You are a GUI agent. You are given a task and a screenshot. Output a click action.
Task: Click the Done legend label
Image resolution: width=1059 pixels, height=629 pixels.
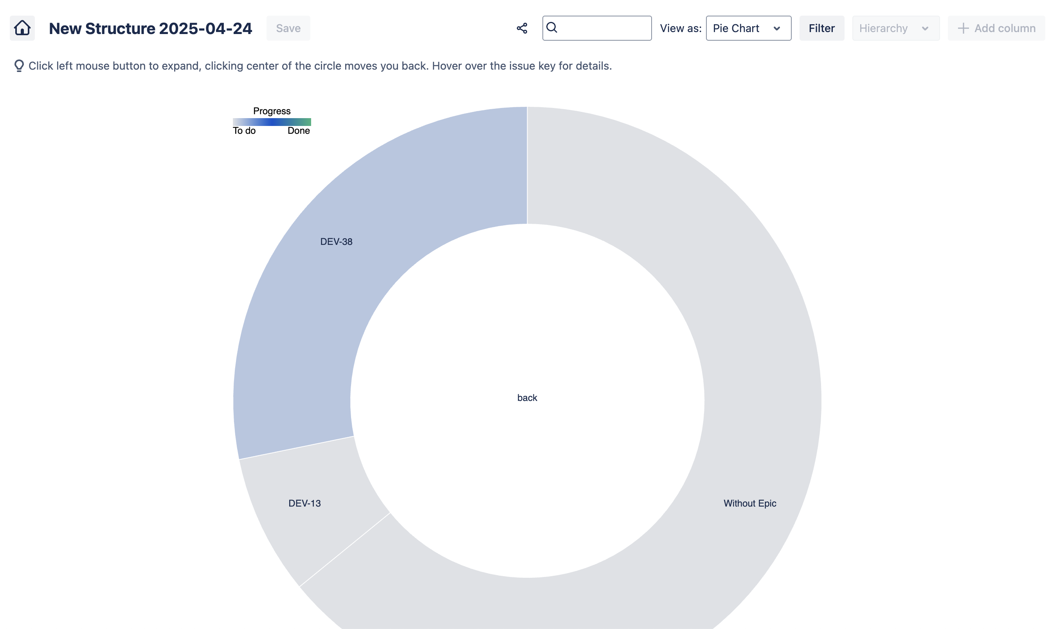299,131
